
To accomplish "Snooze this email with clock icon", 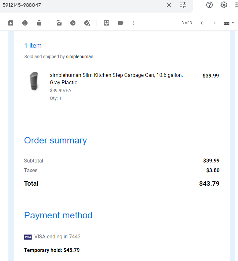I will (x=73, y=23).
